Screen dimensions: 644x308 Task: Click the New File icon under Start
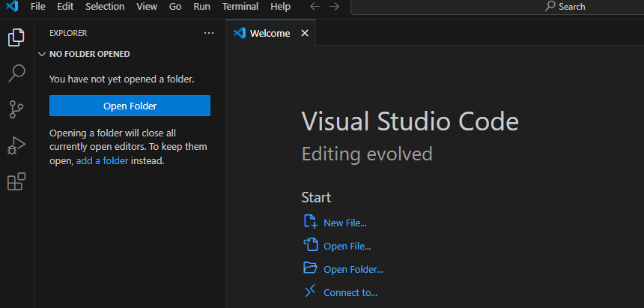tap(311, 221)
